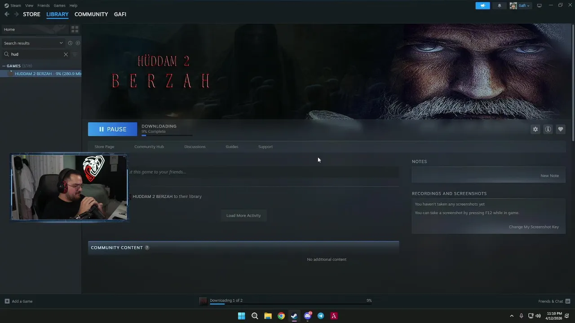Image resolution: width=575 pixels, height=323 pixels.
Task: Open the announcements megaphone button
Action: point(483,5)
